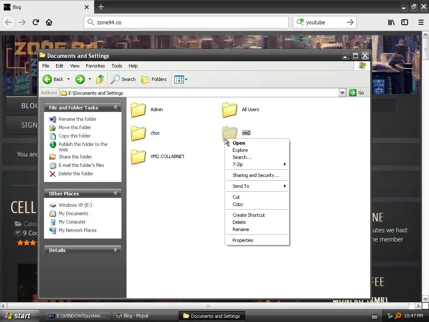Select the All Users folder icon
Viewport: 429px width, 322px height.
pos(230,110)
